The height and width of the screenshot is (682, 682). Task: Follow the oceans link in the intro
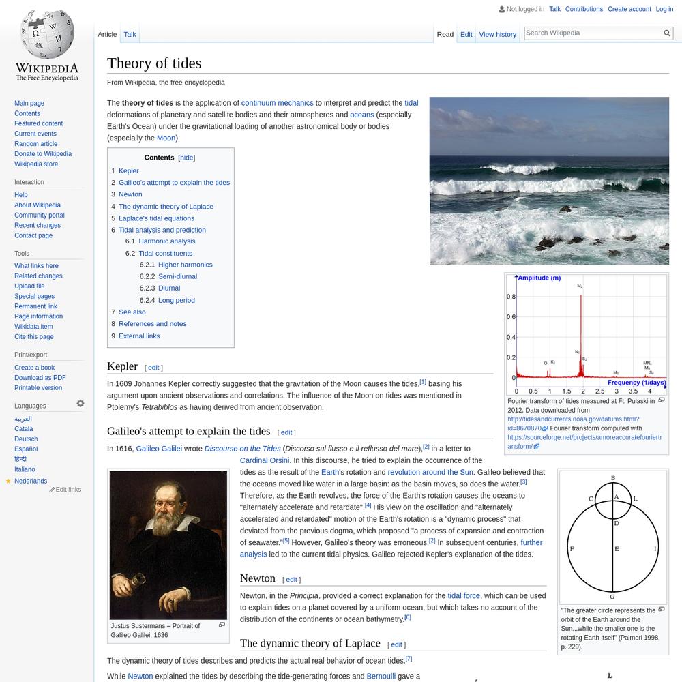362,115
